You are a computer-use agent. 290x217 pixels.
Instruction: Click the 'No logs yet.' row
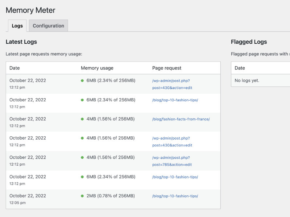[261, 80]
